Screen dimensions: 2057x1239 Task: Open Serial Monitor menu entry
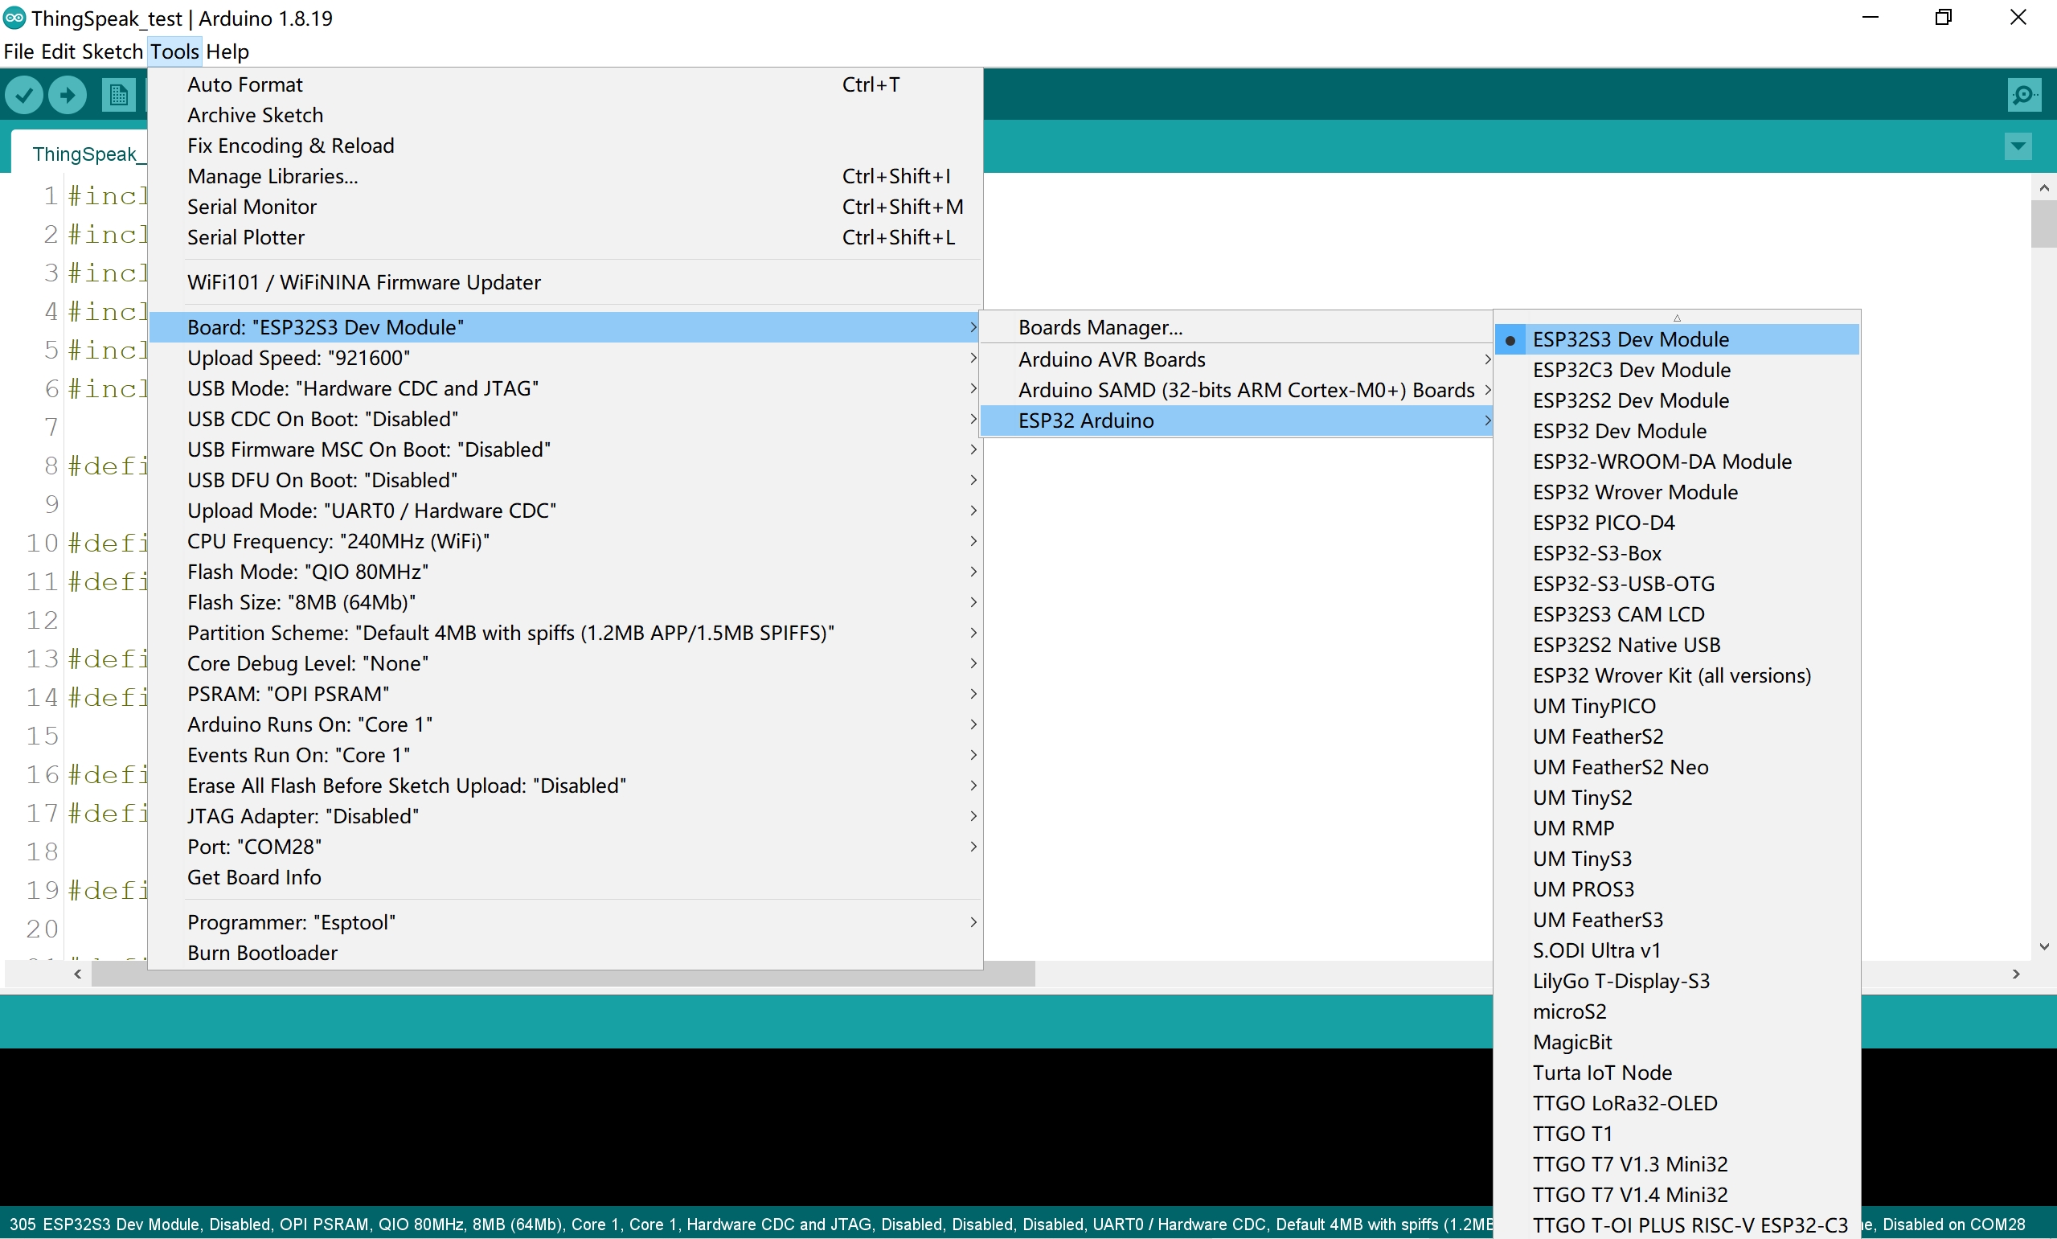click(x=565, y=207)
